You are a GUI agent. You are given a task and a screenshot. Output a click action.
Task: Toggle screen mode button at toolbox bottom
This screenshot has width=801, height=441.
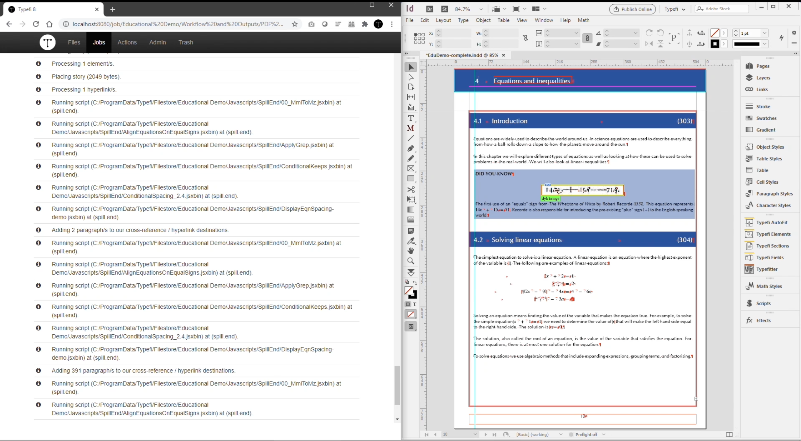(411, 327)
